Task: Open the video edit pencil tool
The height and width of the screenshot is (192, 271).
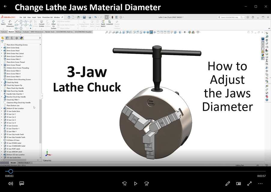Action: (227, 183)
